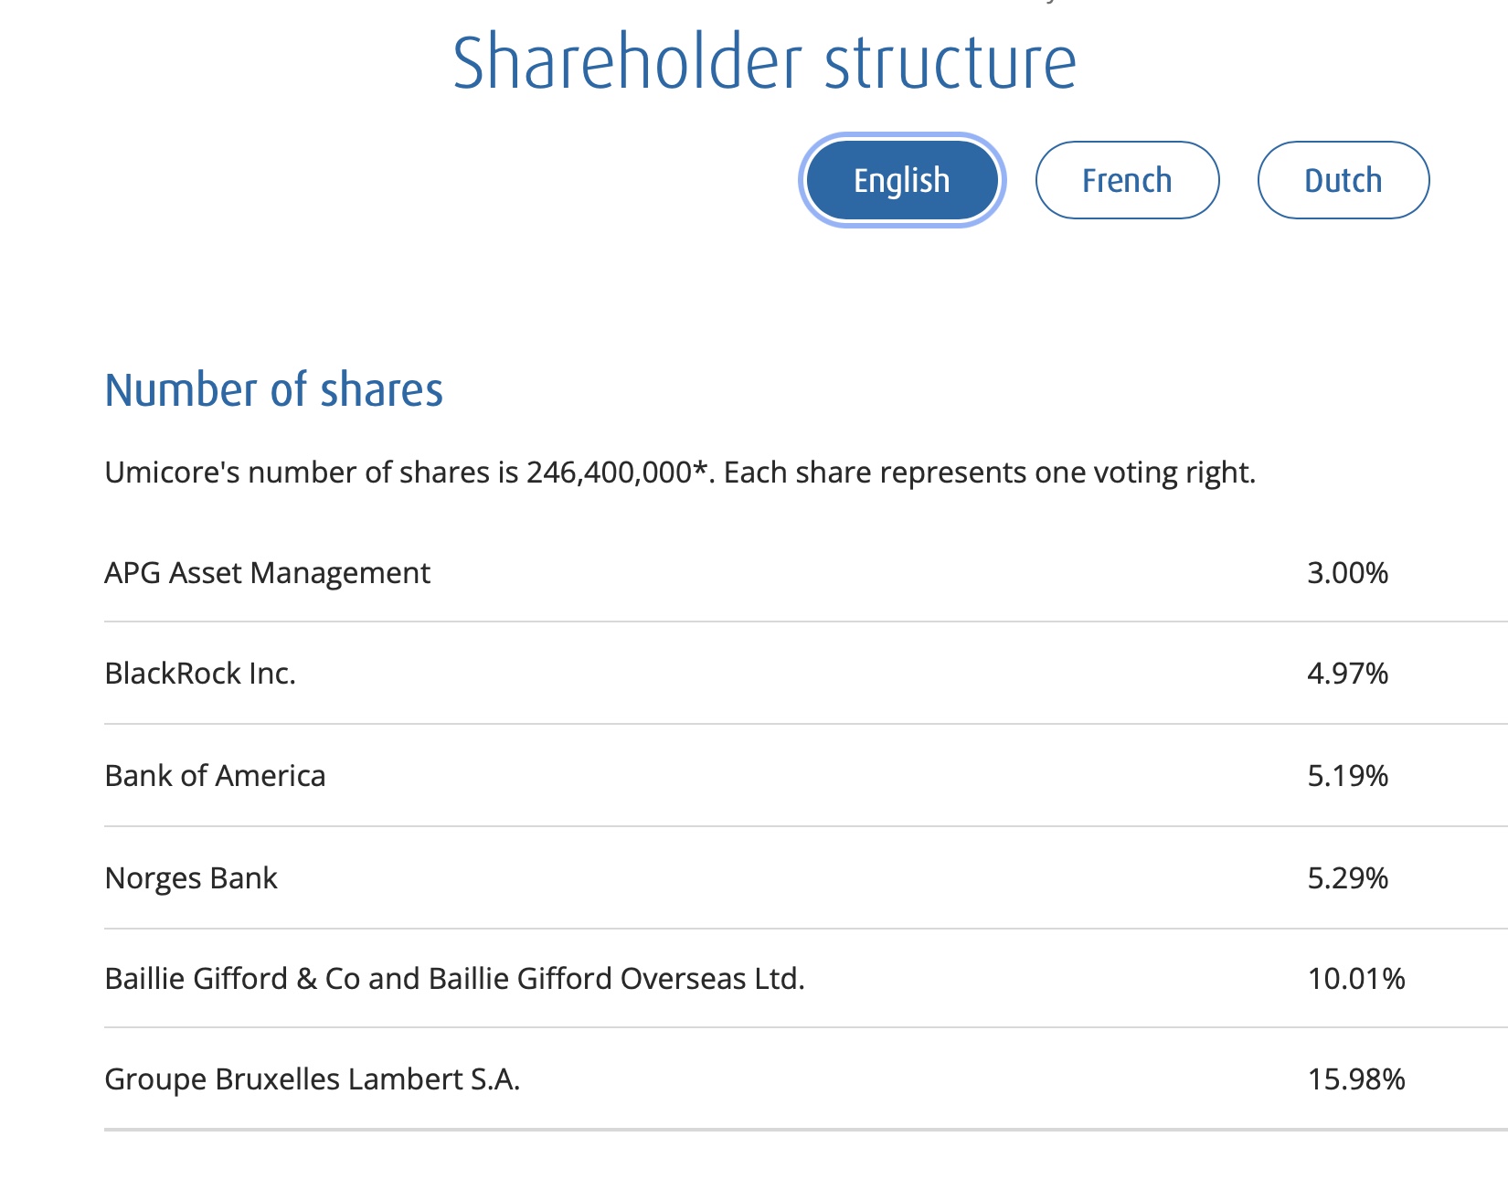
Task: Click the 5.29% stake value
Action: [1347, 878]
